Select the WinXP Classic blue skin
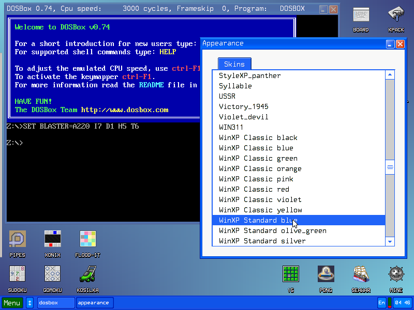This screenshot has width=414, height=310. click(299, 148)
